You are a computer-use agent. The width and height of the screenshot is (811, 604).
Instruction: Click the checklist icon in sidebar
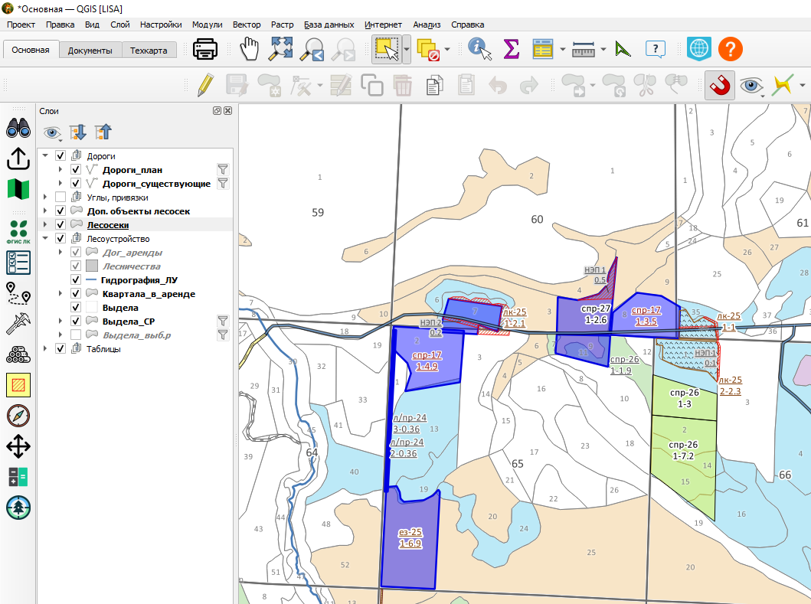[18, 263]
